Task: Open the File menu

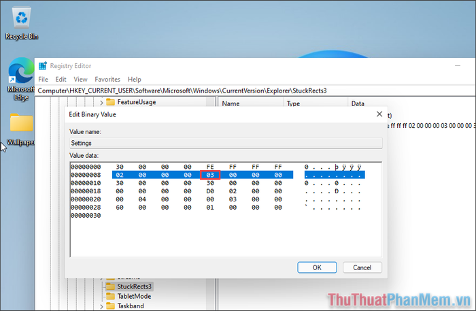Action: tap(43, 79)
